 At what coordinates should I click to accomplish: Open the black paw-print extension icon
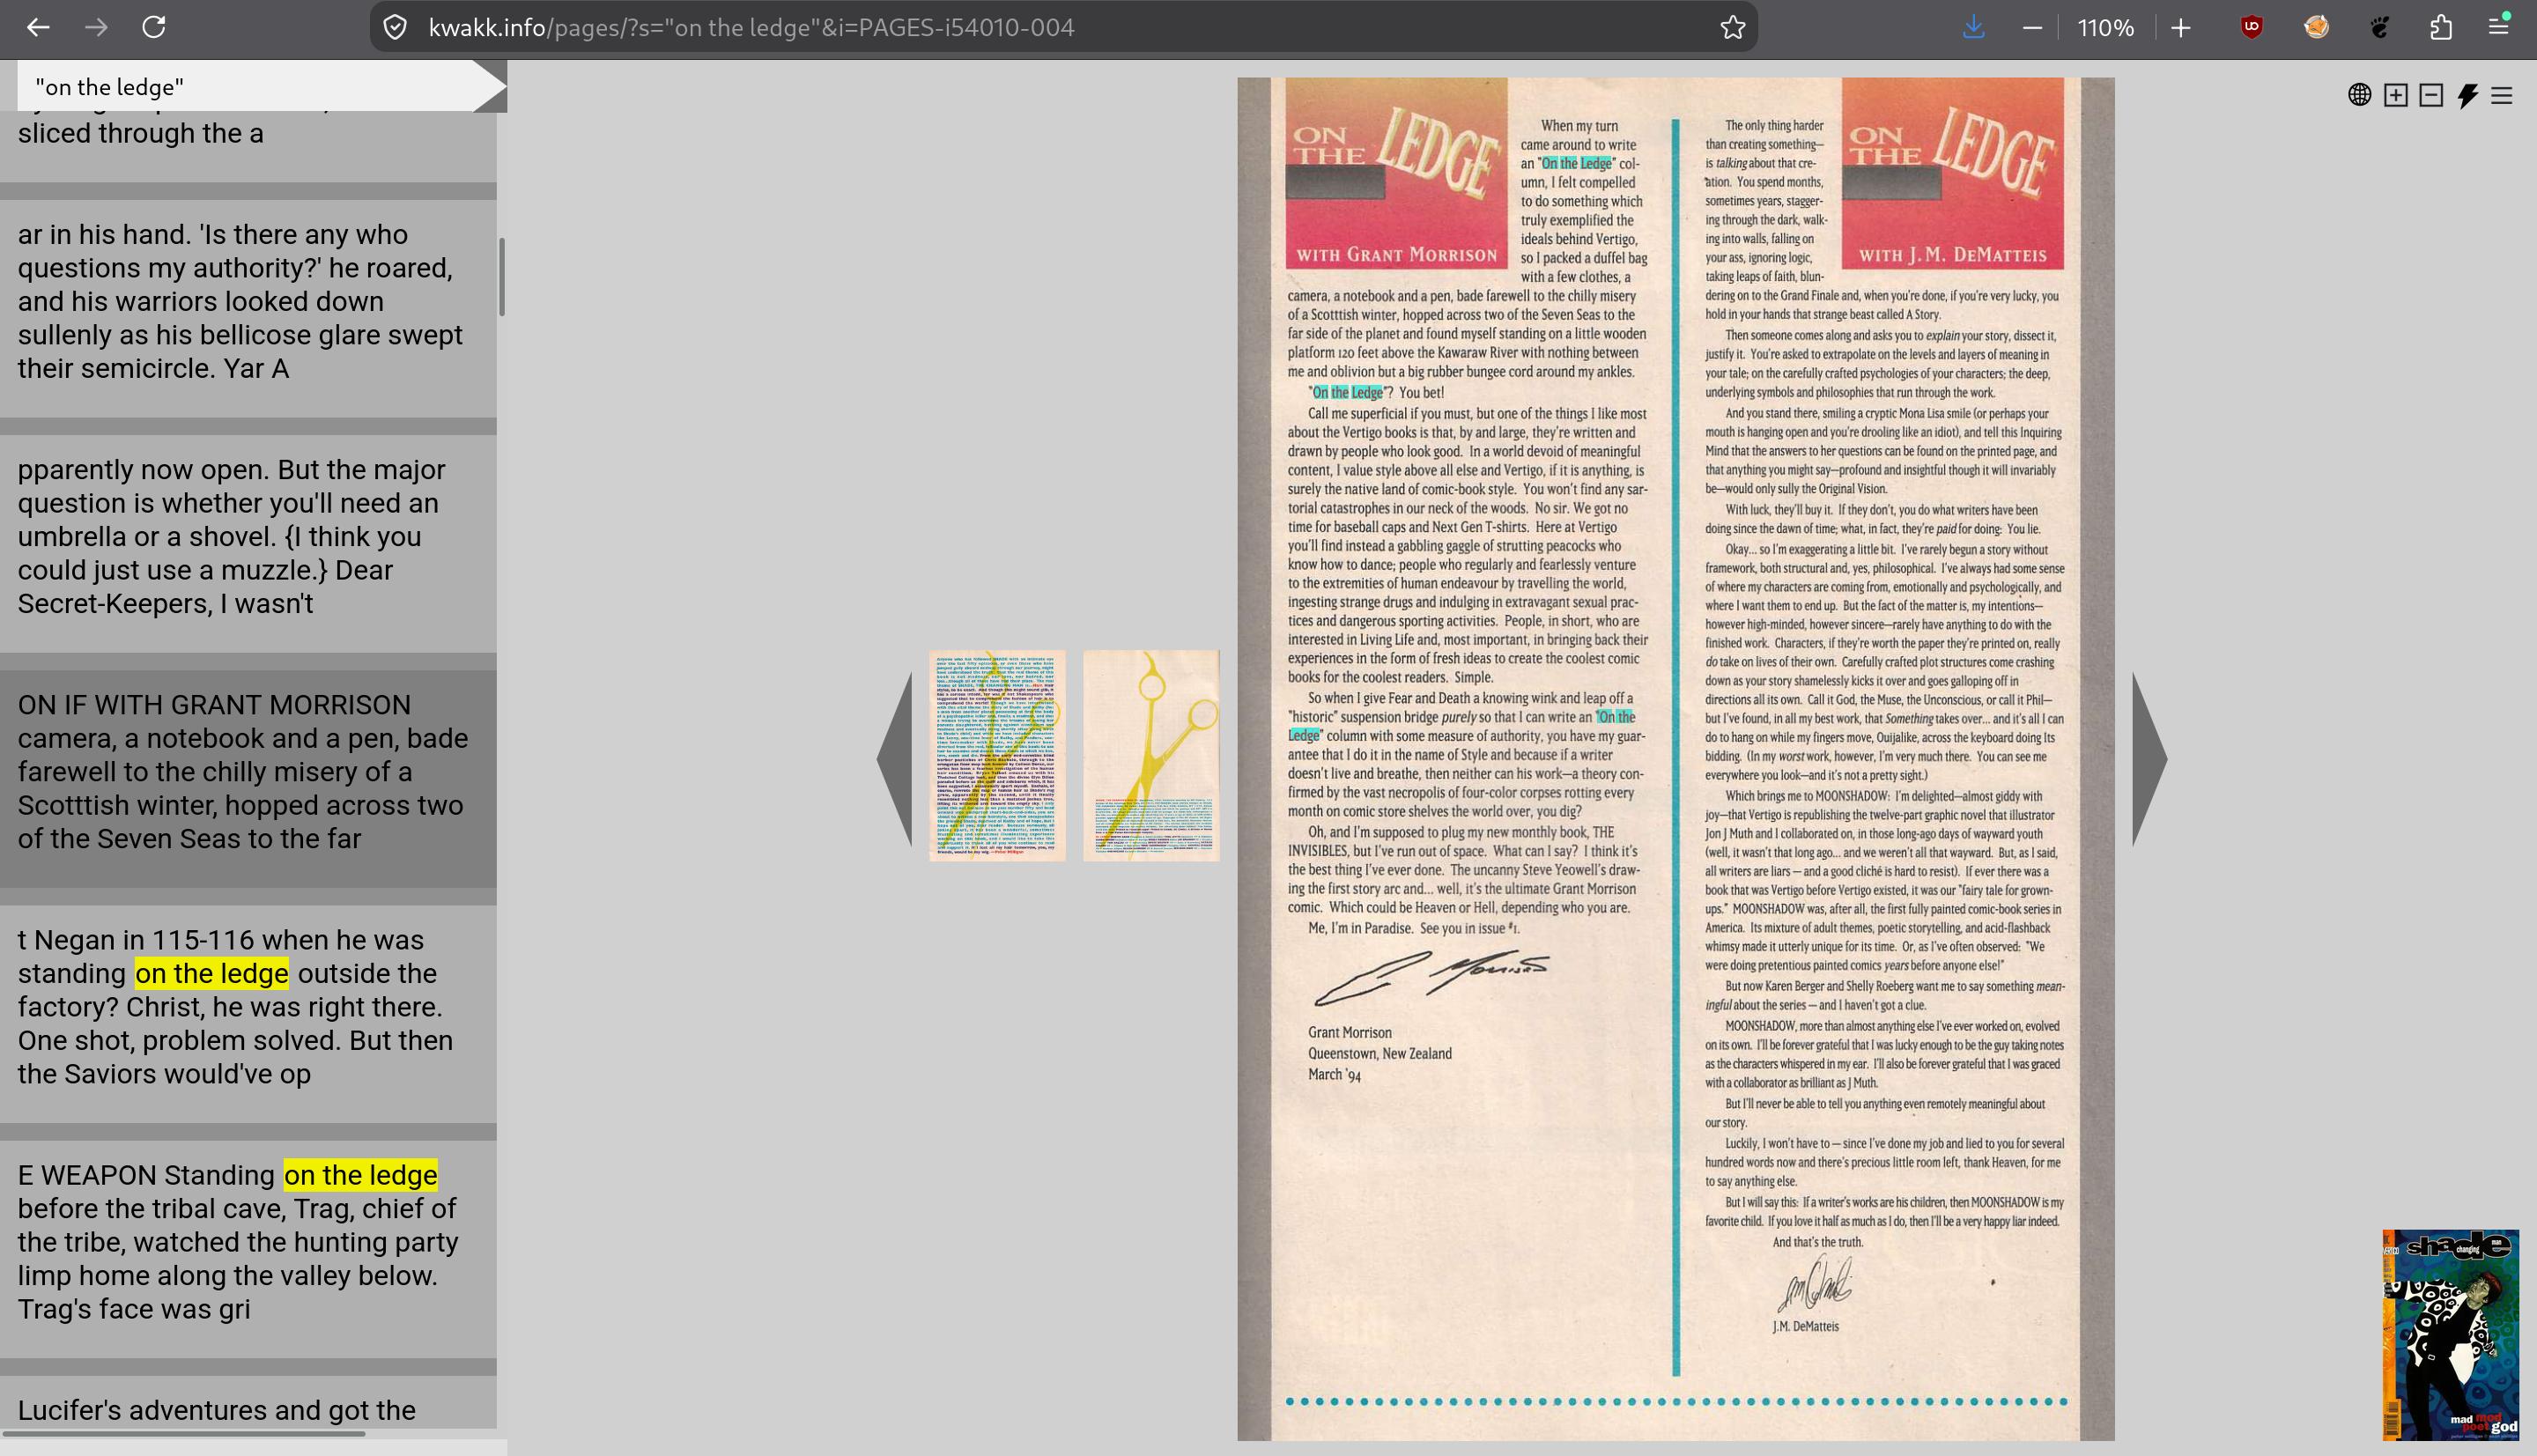pos(2380,27)
